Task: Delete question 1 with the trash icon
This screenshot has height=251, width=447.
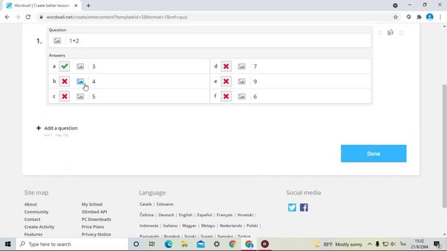Action: pos(401,33)
